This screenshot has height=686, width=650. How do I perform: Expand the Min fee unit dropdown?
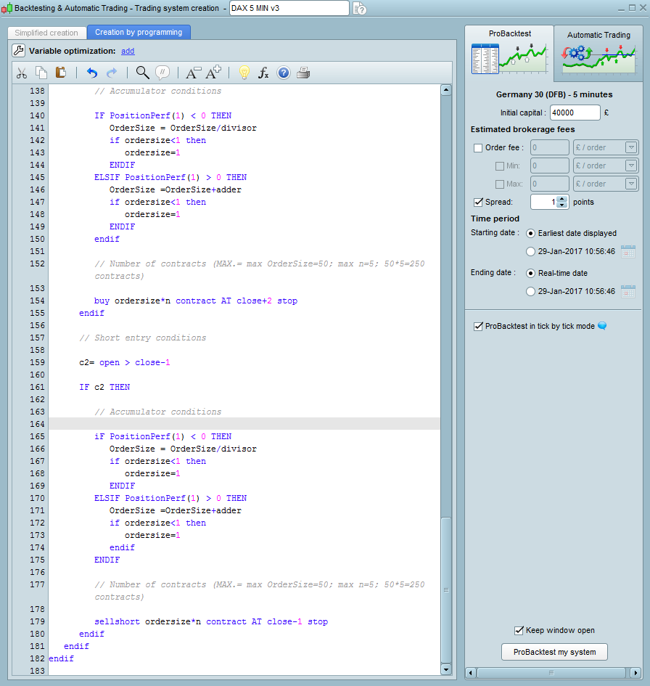click(x=630, y=166)
